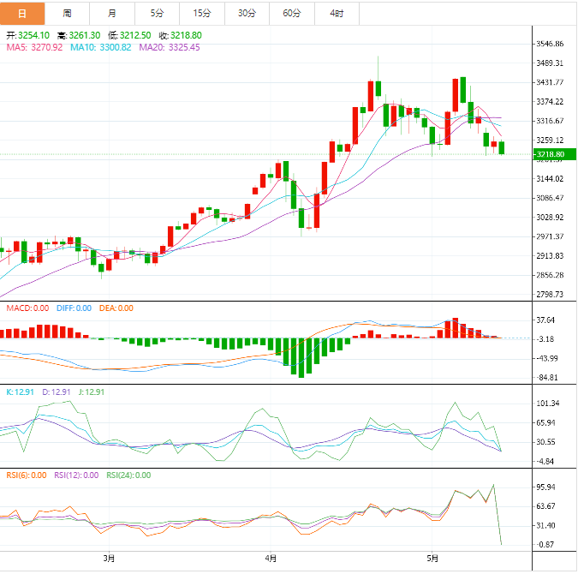Image resolution: width=578 pixels, height=574 pixels.
Task: Click the RSI(6) indicator label
Action: click(26, 475)
